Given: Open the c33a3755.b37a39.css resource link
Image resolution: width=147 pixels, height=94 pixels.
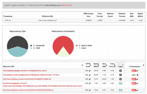Looking at the screenshot, I should tap(28, 90).
